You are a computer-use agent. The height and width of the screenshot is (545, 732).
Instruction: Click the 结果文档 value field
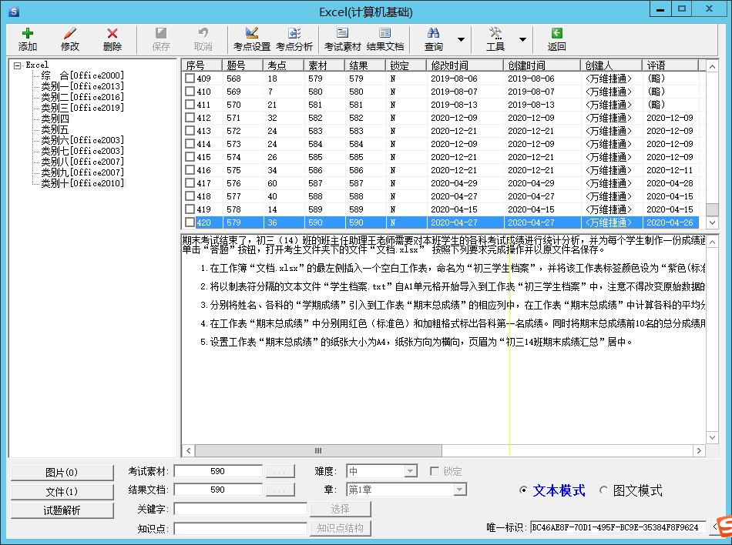[x=217, y=490]
